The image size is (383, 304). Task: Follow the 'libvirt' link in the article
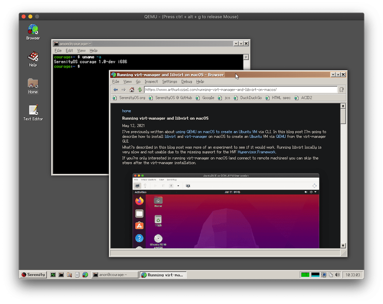click(x=170, y=136)
